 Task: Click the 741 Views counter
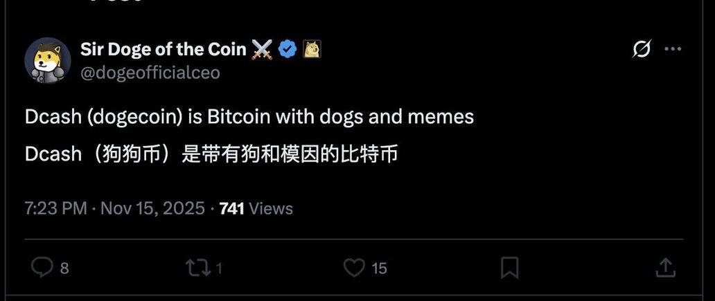click(x=256, y=208)
